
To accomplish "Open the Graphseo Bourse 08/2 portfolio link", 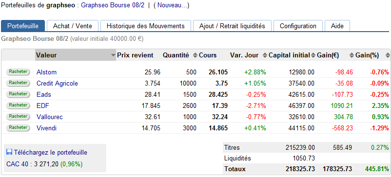I will pyautogui.click(x=113, y=5).
